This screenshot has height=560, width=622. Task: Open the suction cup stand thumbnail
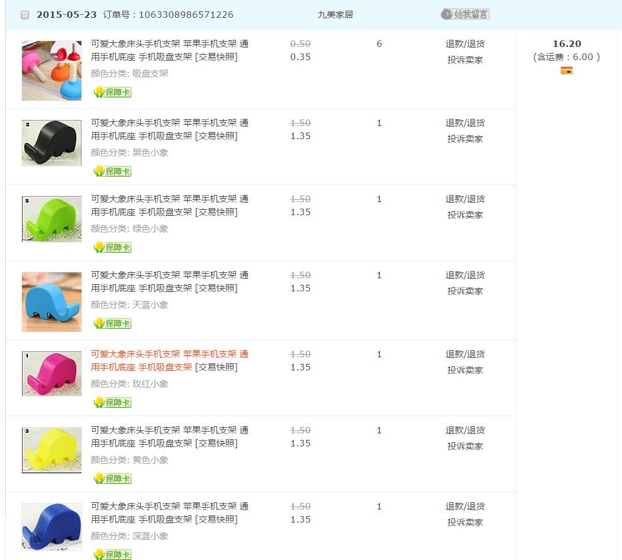52,70
